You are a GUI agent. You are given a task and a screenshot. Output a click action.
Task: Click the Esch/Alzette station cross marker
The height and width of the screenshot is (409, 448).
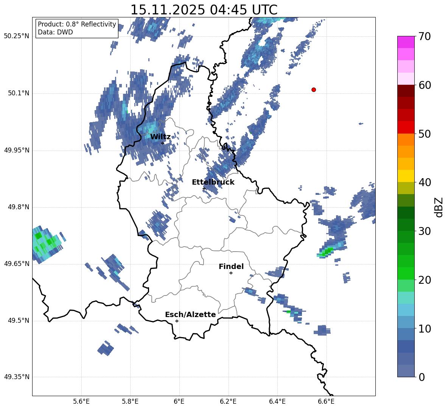(x=177, y=321)
